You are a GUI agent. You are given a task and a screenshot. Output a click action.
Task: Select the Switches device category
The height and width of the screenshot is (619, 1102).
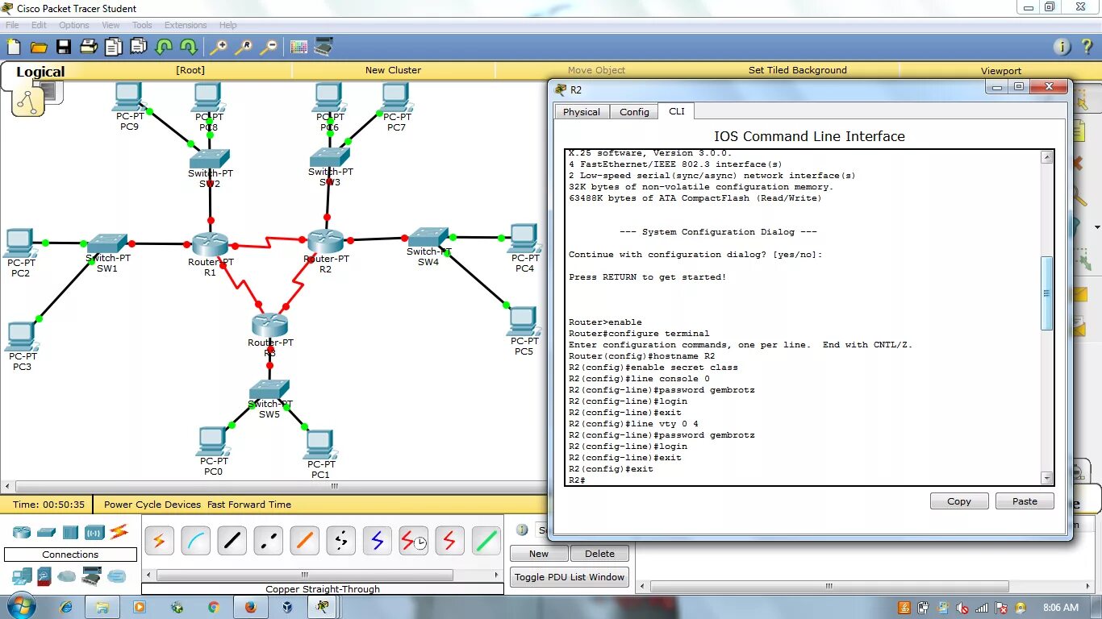coord(46,532)
